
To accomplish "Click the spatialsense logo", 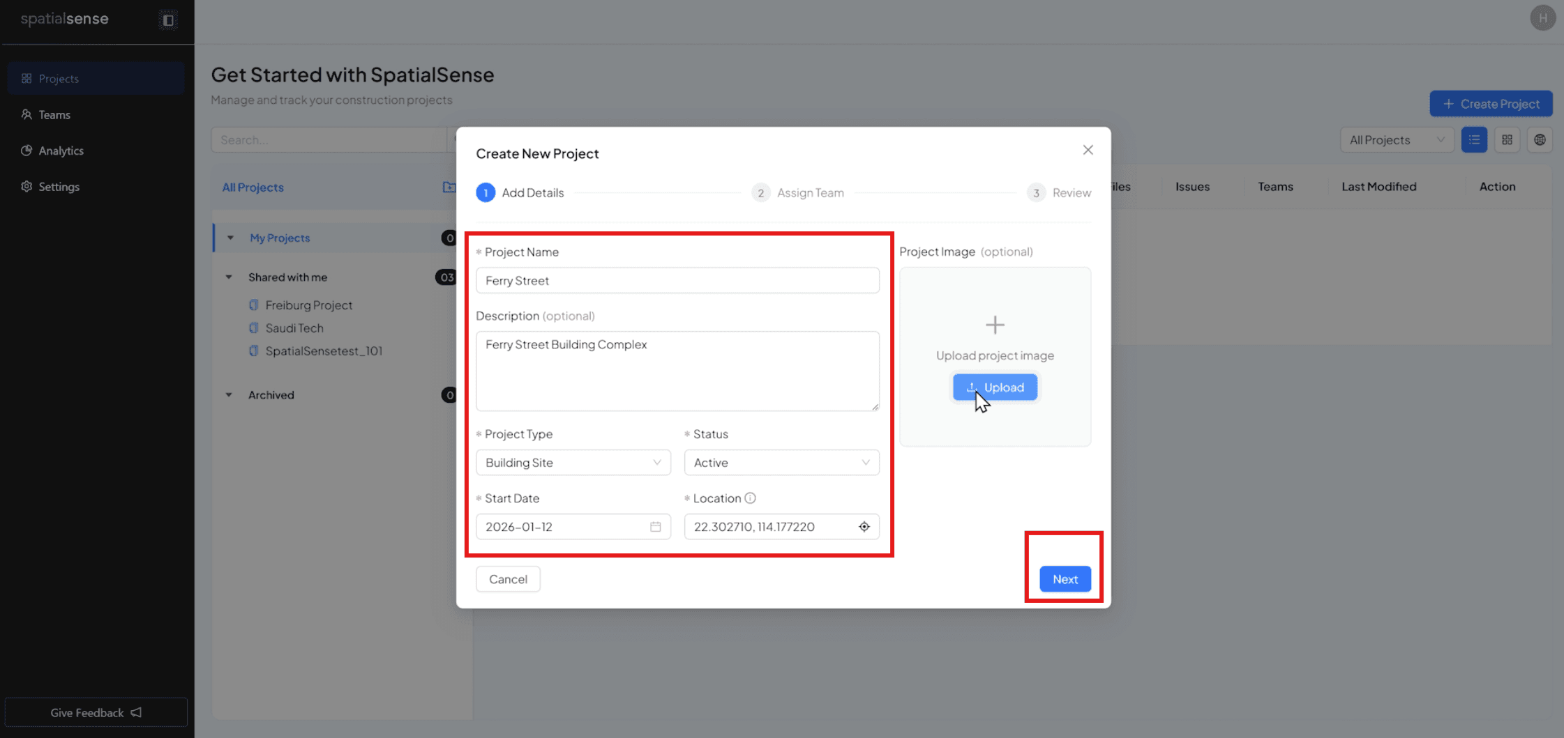I will click(x=64, y=19).
